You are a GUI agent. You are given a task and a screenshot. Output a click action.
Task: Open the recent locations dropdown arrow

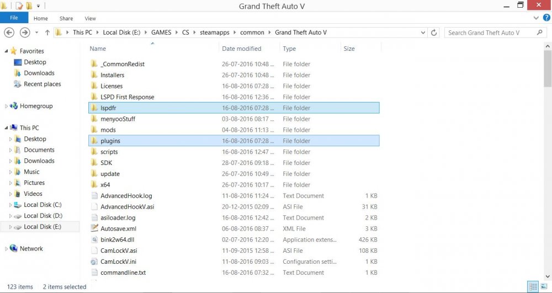pyautogui.click(x=36, y=33)
